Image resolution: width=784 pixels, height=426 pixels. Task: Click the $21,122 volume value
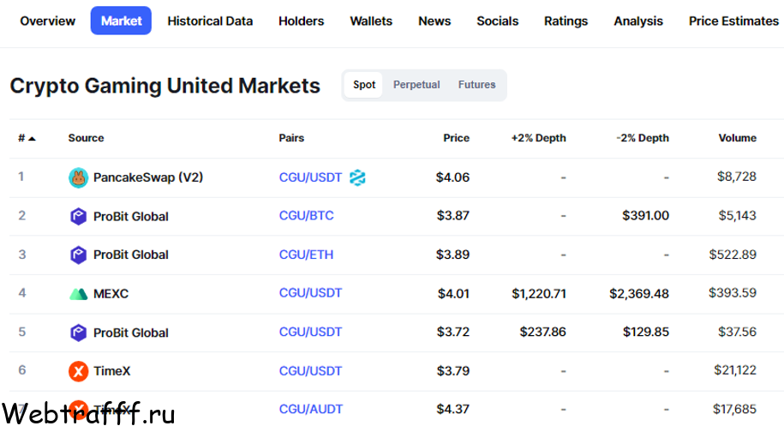[735, 370]
